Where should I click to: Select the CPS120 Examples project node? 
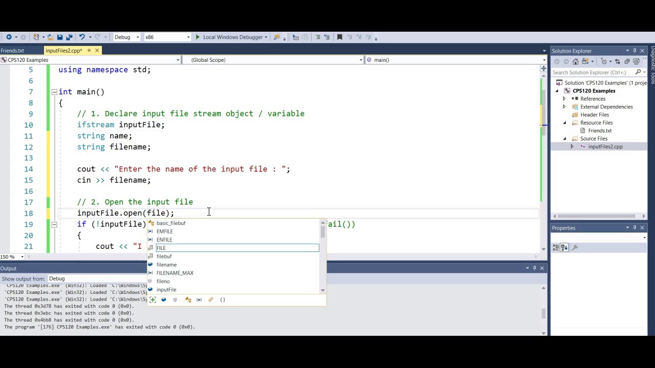click(594, 91)
